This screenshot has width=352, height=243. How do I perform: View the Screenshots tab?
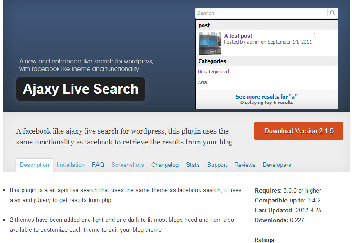pyautogui.click(x=127, y=165)
